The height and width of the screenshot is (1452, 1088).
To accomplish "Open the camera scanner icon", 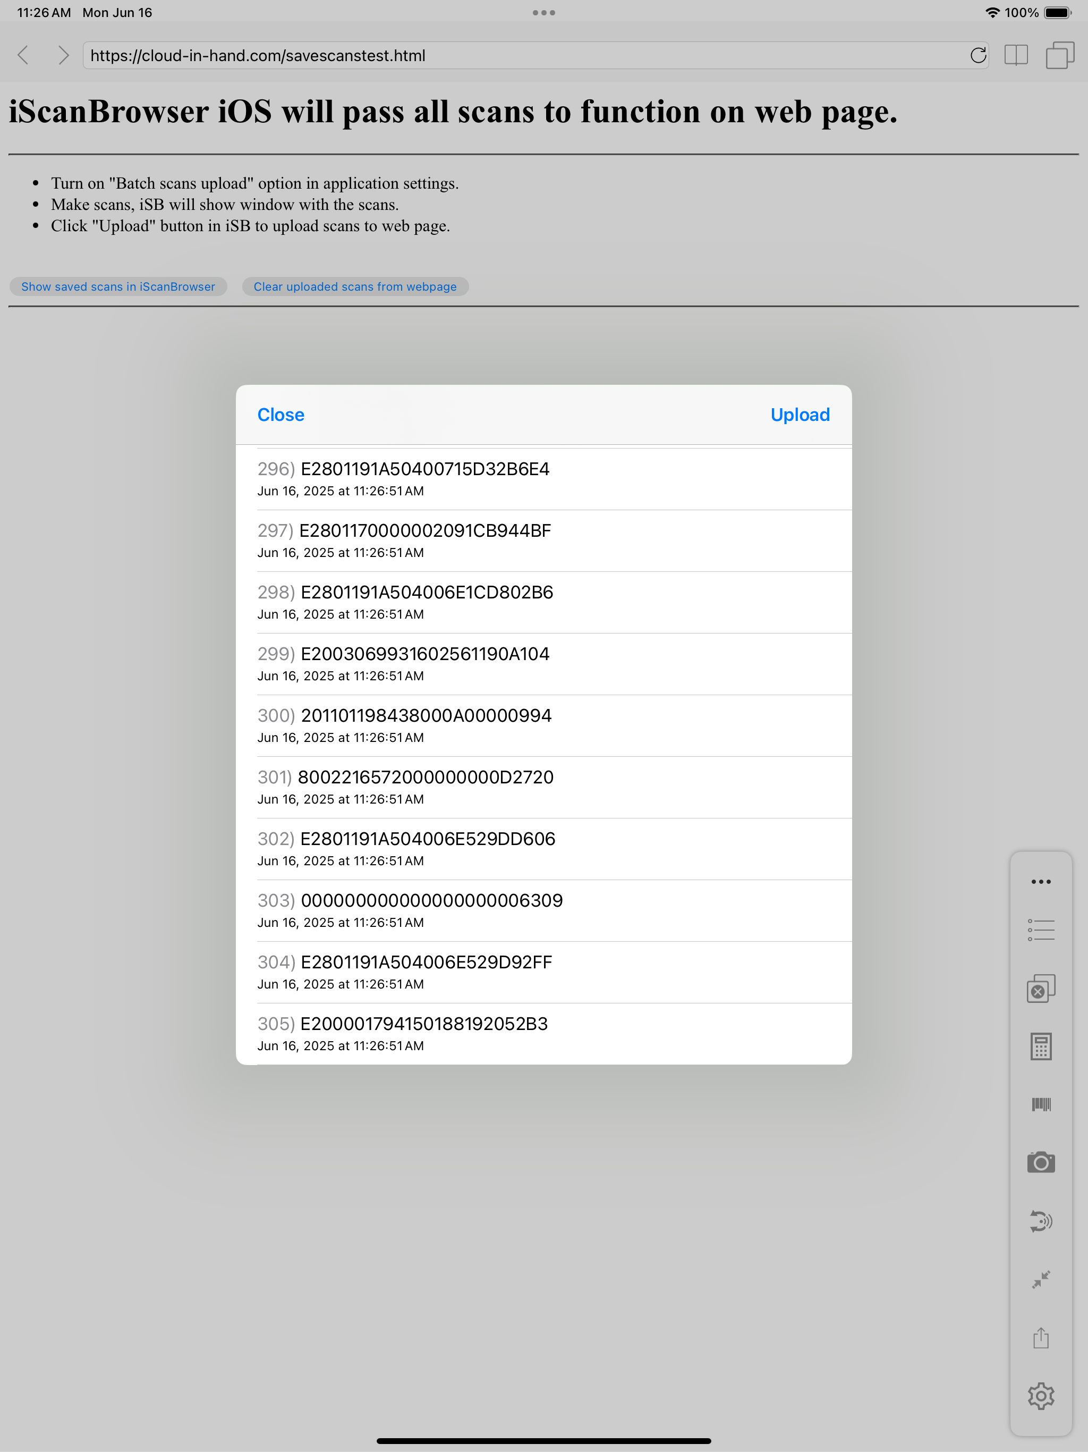I will point(1041,1162).
